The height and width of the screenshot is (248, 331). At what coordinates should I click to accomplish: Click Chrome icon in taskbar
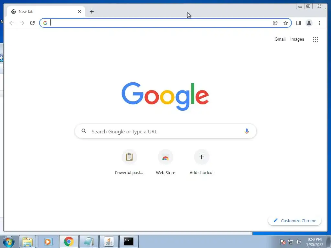coord(69,242)
